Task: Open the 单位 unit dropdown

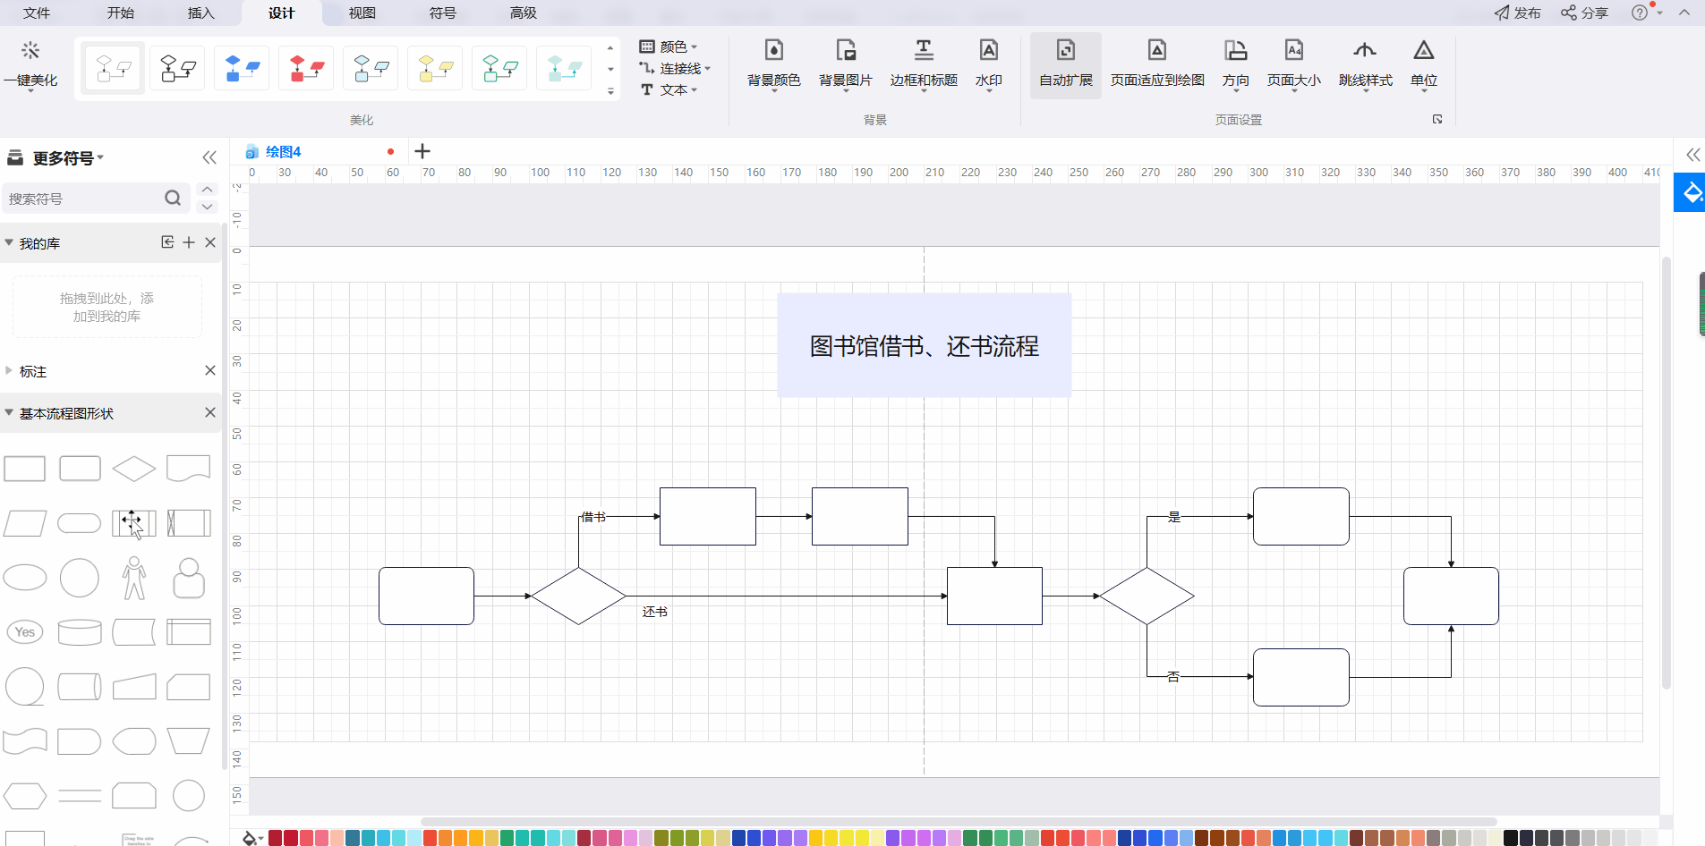Action: (1424, 64)
